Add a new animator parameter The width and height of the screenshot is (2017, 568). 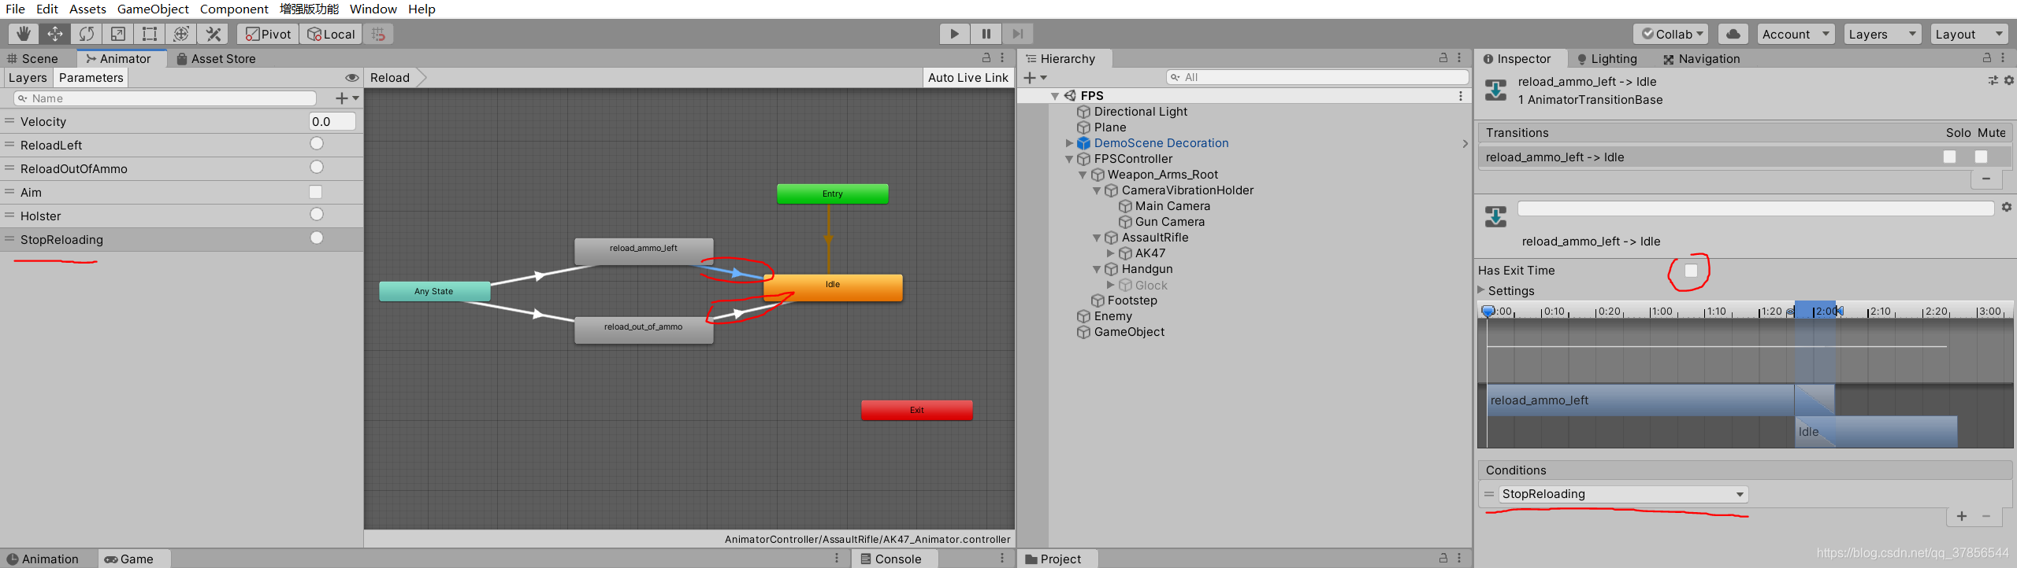[x=347, y=98]
